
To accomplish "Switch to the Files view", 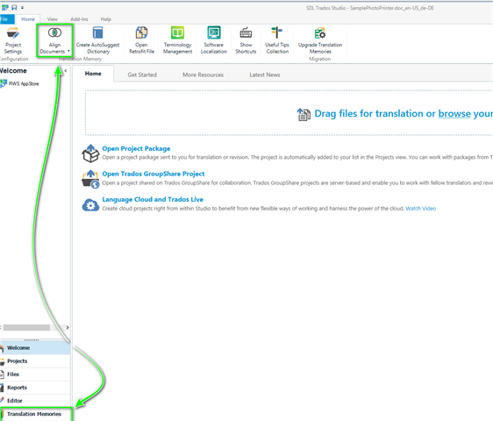I will pyautogui.click(x=35, y=375).
